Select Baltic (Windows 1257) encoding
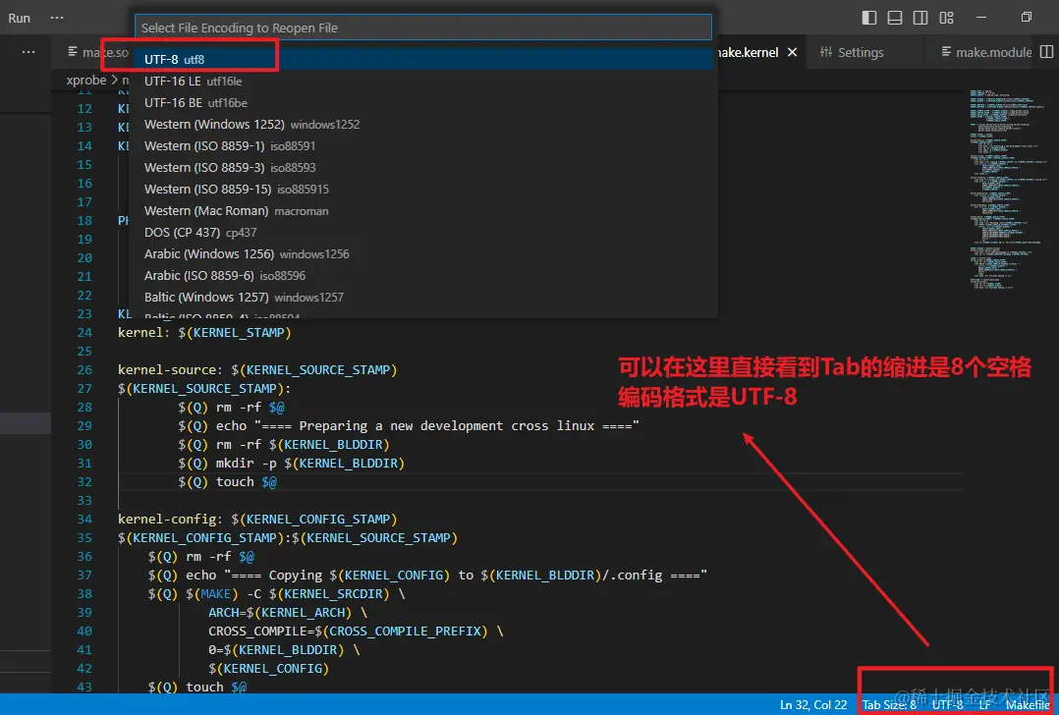1059x715 pixels. (x=422, y=297)
